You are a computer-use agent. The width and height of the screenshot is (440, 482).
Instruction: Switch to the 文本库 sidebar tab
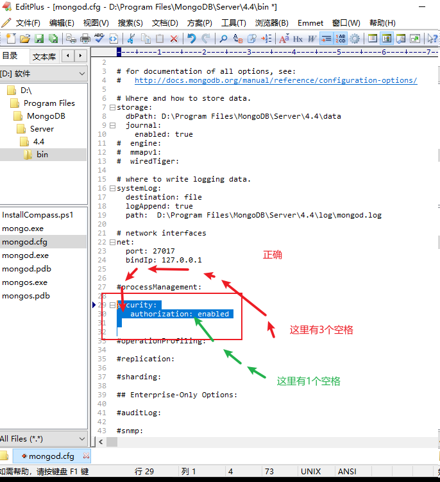[x=44, y=56]
